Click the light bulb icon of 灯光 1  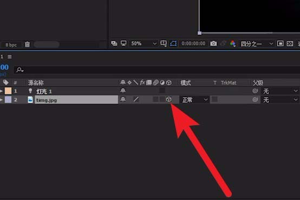30,91
